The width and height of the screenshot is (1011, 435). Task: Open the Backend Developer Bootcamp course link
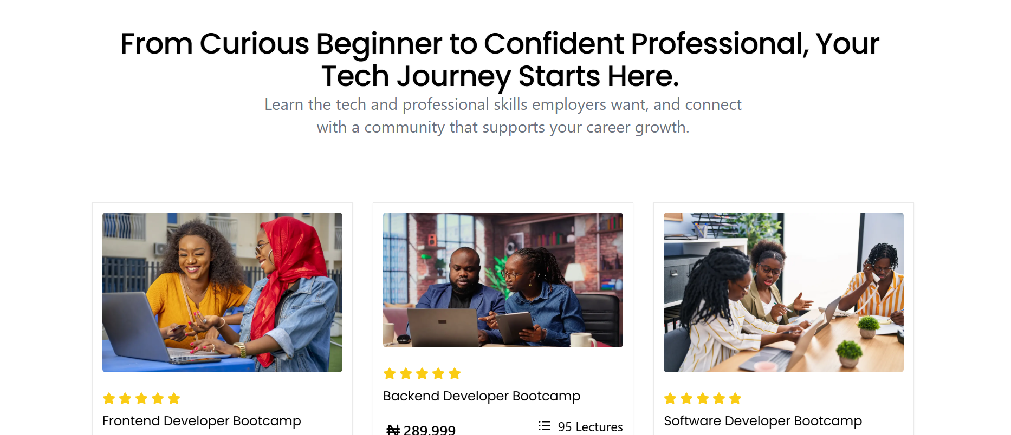[481, 396]
